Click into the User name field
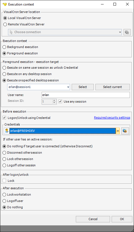Viewport: 134px width, 232px height. click(x=86, y=95)
